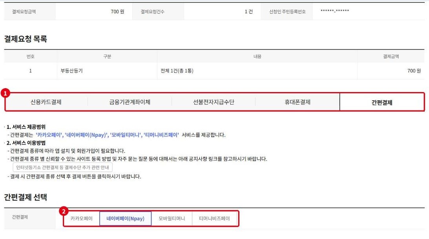Click the 번호 column header
Viewport: 429px width, 239px height.
[x=30, y=56]
